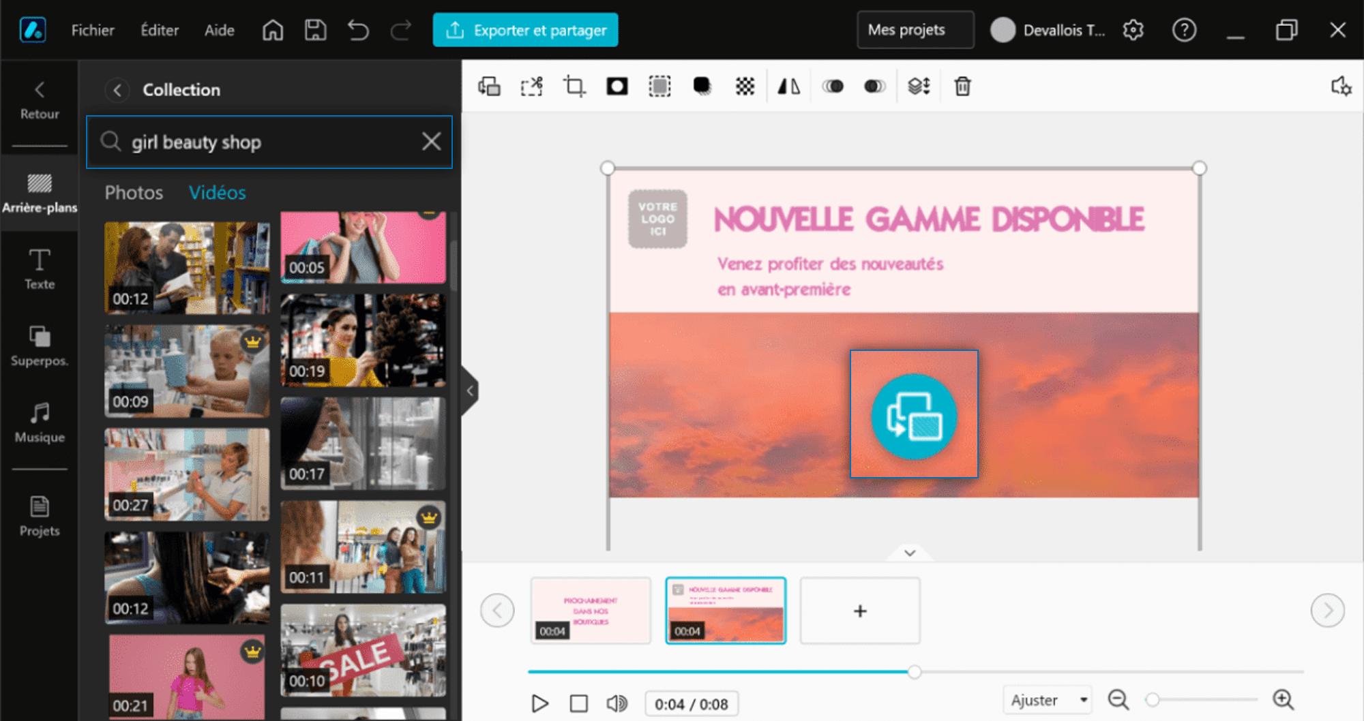Screen dimensions: 1364x721
Task: Play the video preview
Action: coord(539,703)
